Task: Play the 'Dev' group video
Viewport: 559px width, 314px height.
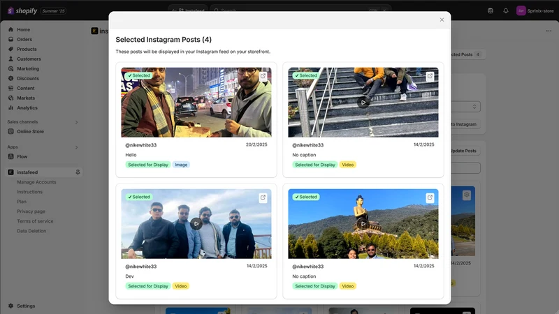Action: point(196,223)
